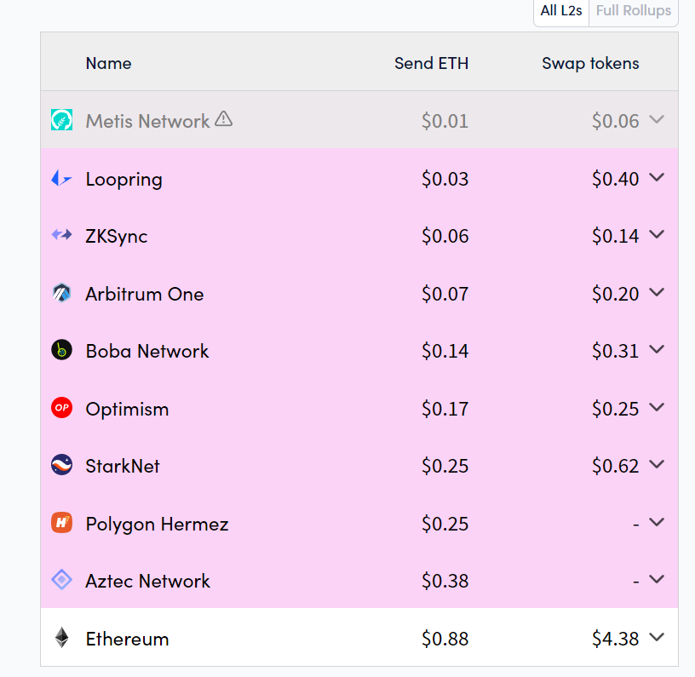Expand the Ethereum row chevron

point(657,637)
